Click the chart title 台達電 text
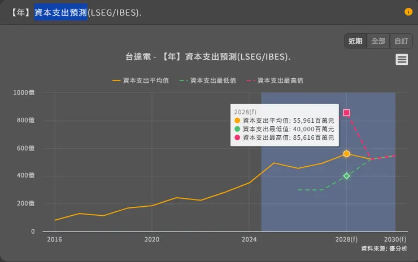 pyautogui.click(x=138, y=57)
